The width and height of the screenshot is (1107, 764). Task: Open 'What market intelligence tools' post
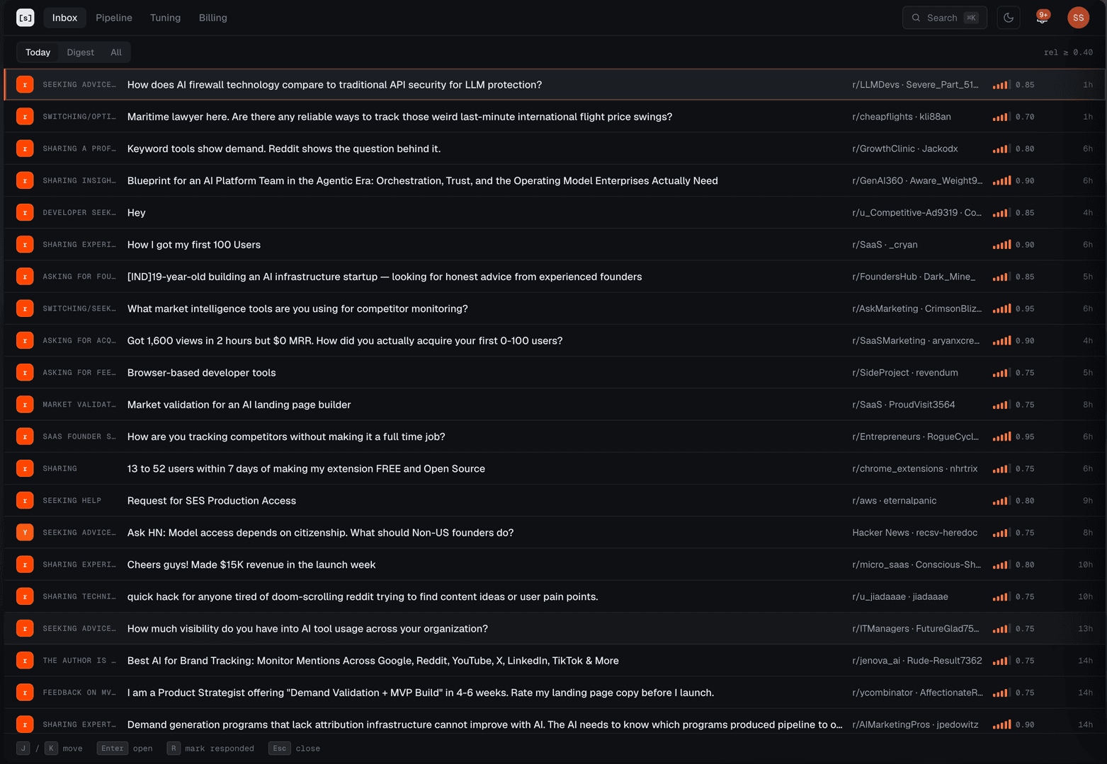pyautogui.click(x=297, y=308)
